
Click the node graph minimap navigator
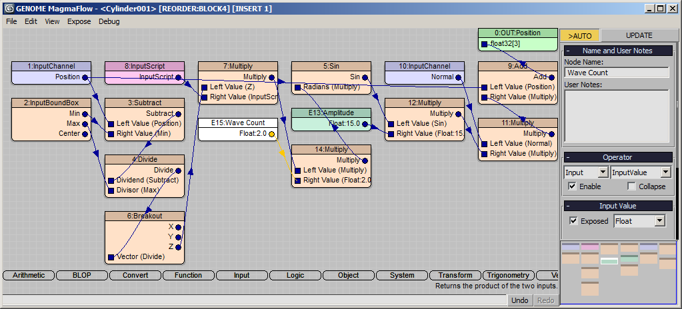coord(618,272)
